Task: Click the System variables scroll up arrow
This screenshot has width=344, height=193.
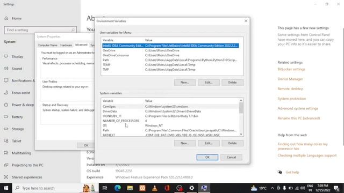Action: 241,100
